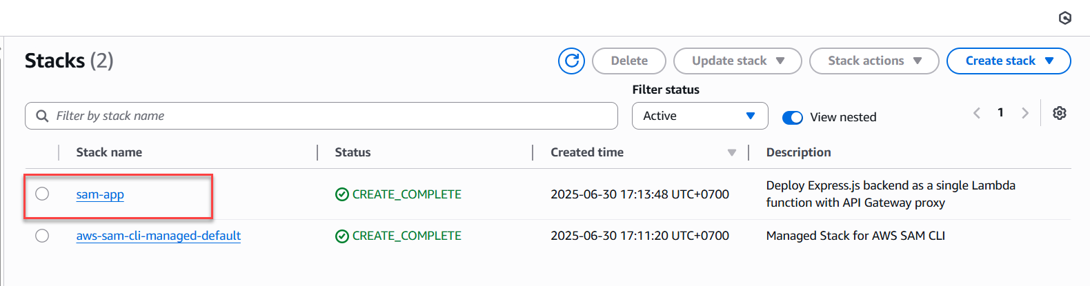Go to previous page of stacks

click(x=976, y=113)
